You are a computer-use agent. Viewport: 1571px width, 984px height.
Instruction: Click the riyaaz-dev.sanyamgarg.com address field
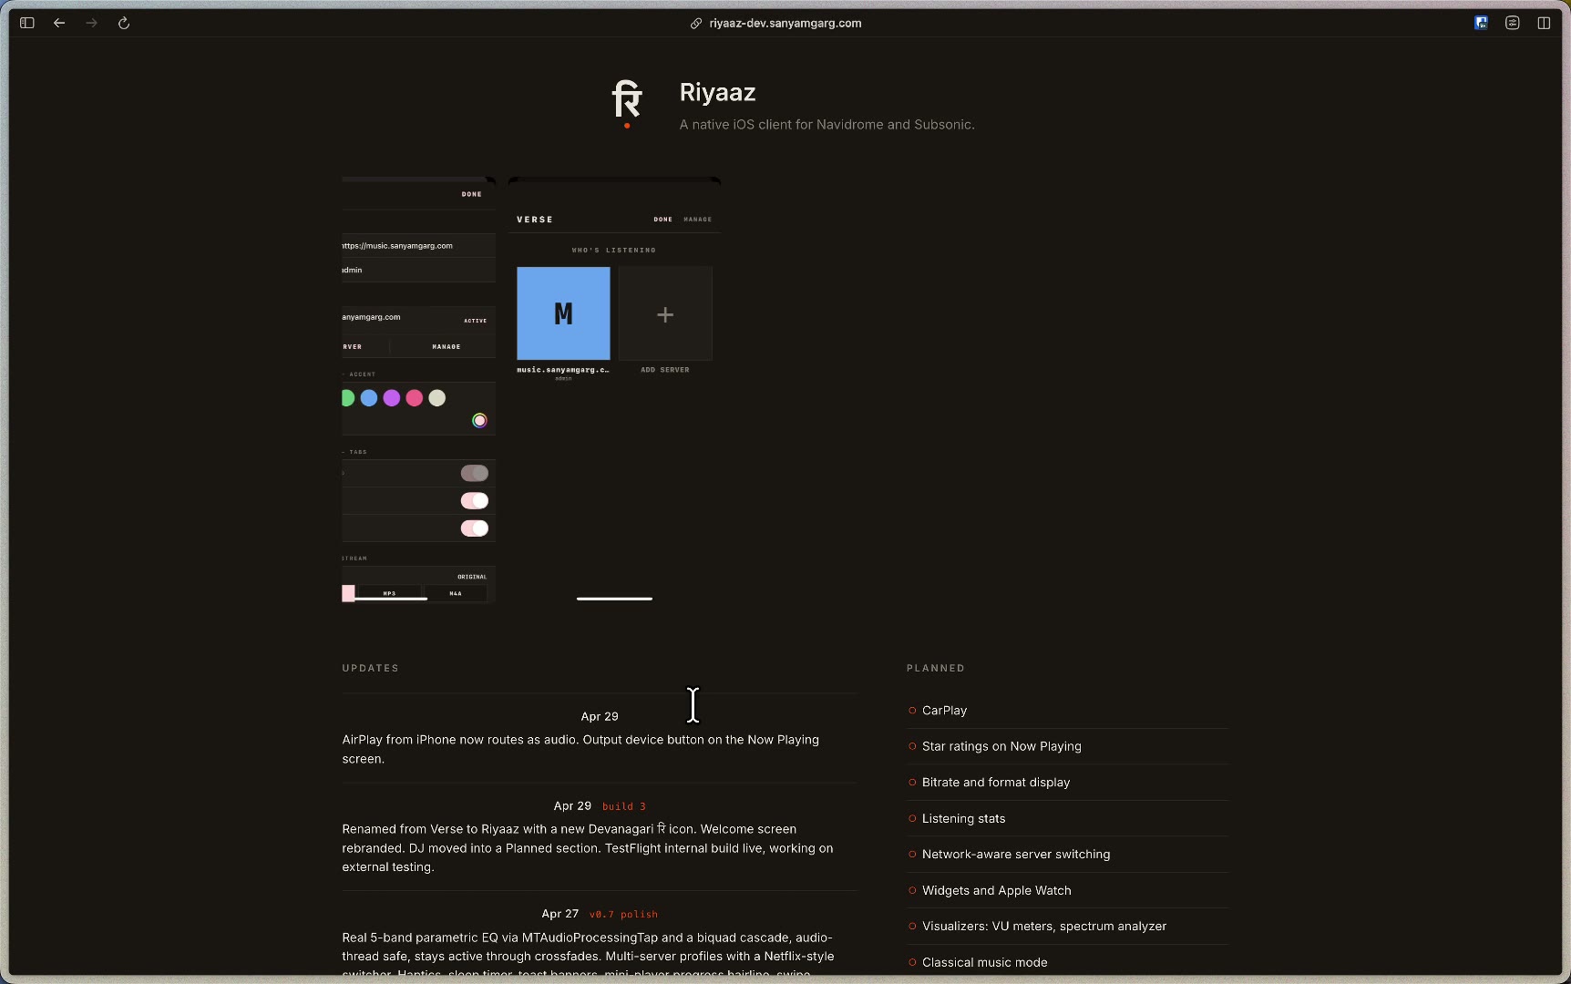click(x=785, y=24)
